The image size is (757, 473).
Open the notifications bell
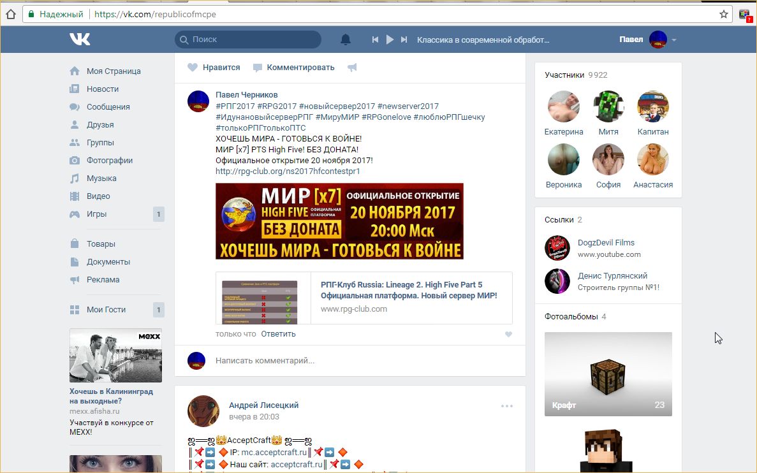click(345, 40)
